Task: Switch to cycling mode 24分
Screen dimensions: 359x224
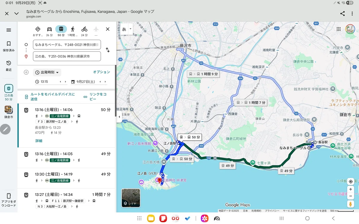Action: (x=84, y=31)
